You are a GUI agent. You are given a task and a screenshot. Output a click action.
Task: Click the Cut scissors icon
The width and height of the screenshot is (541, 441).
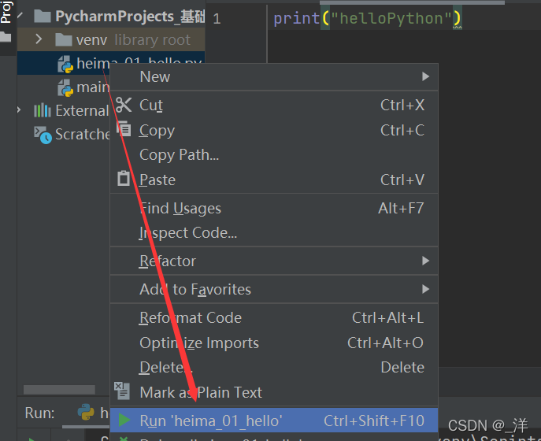[x=124, y=105]
